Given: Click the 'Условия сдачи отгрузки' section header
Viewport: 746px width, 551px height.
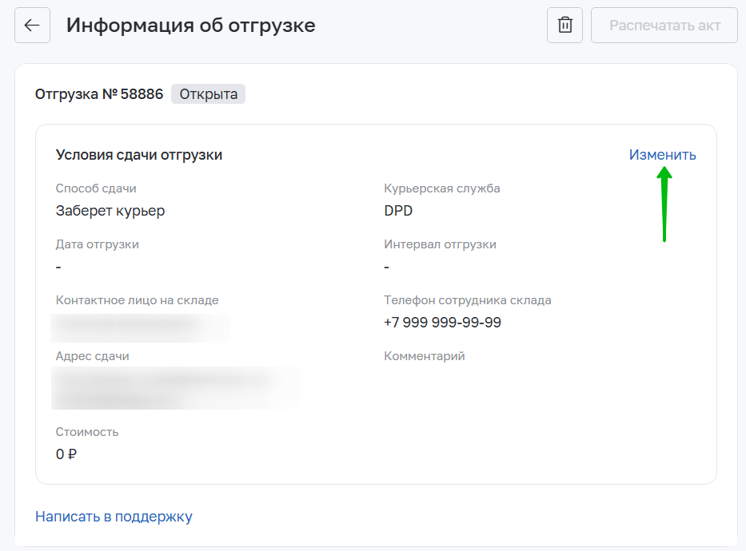Looking at the screenshot, I should 139,155.
